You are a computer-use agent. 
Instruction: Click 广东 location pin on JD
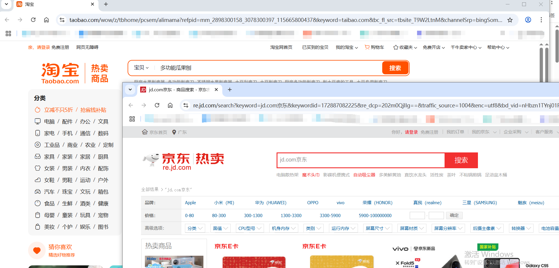(x=179, y=132)
